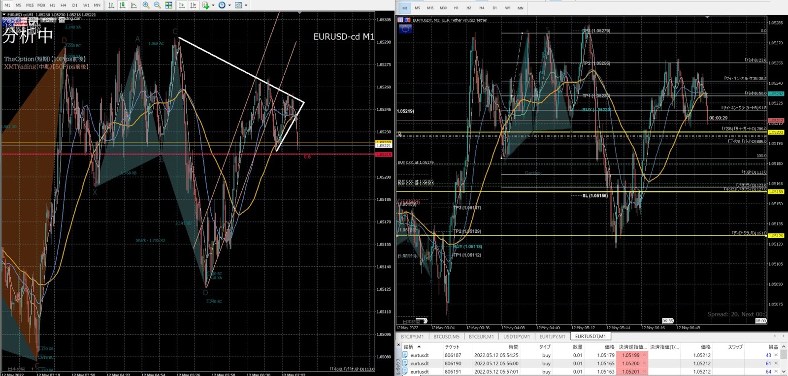Switch to the BTCUSD,M5 chart tab

446,337
